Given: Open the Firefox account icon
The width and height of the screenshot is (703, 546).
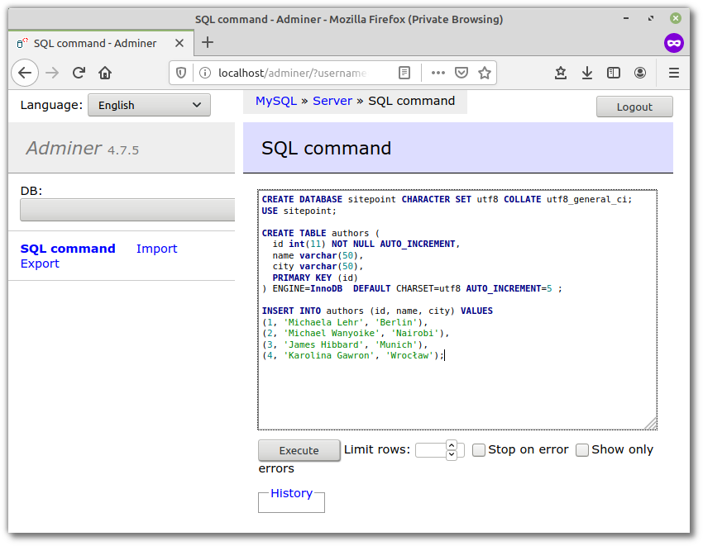Looking at the screenshot, I should pyautogui.click(x=640, y=73).
